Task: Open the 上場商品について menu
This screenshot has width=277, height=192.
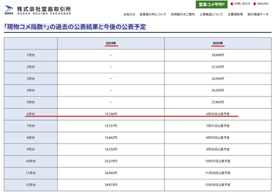Action: click(x=211, y=14)
